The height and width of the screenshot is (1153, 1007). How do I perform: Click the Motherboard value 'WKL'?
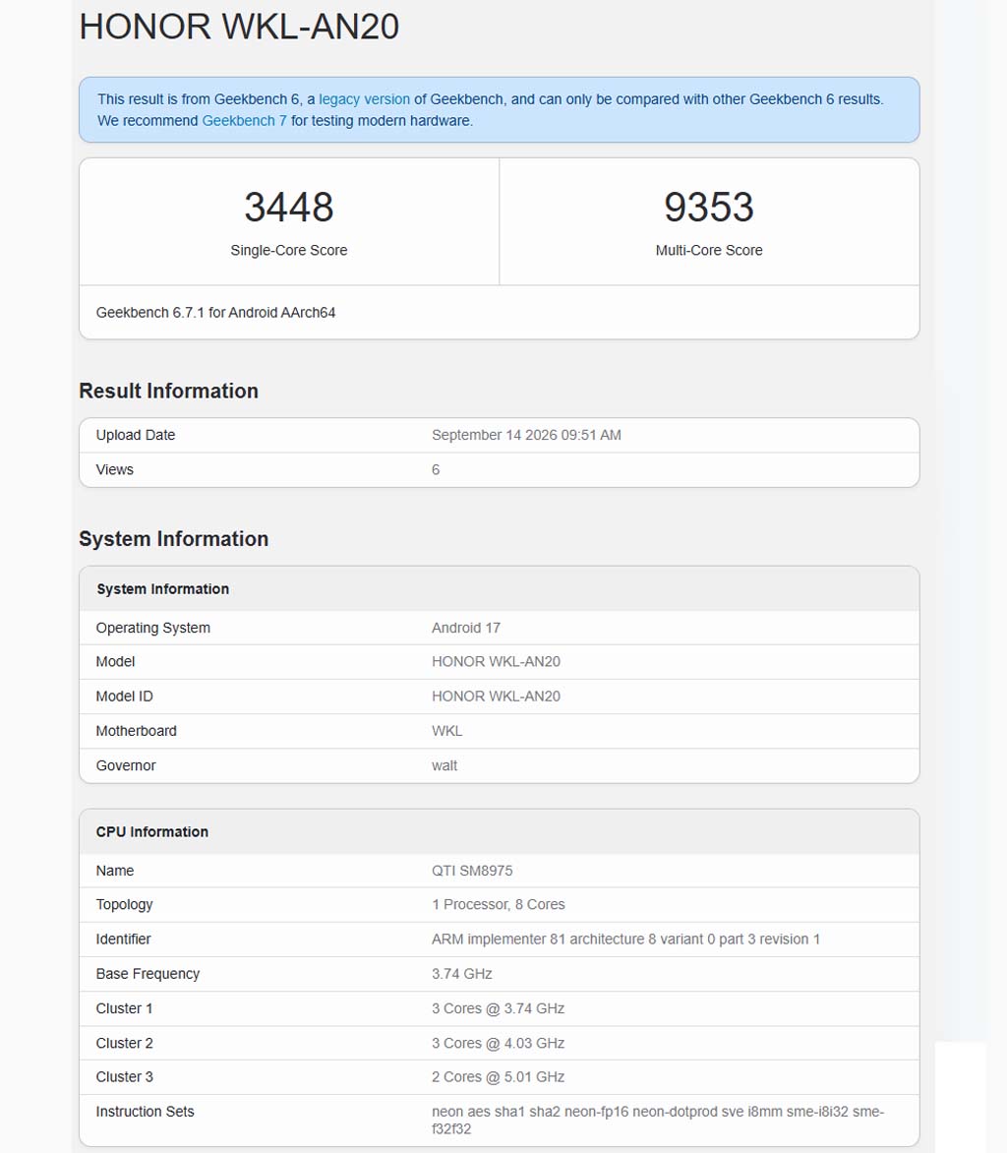[x=446, y=731]
